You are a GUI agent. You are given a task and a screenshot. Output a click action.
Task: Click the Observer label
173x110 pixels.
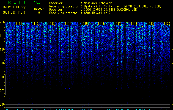tap(56, 3)
